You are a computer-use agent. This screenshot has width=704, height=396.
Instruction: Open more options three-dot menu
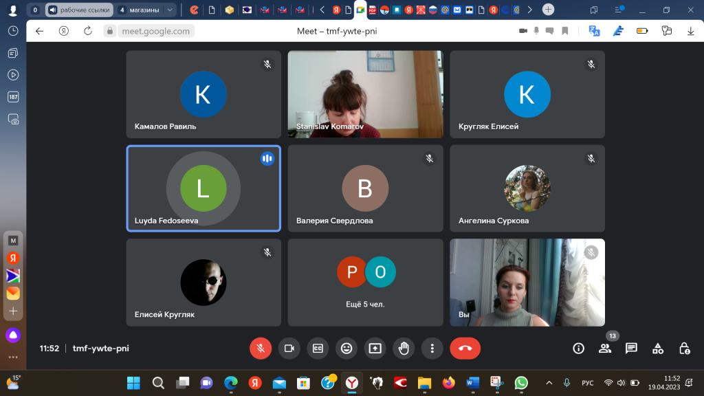click(432, 349)
